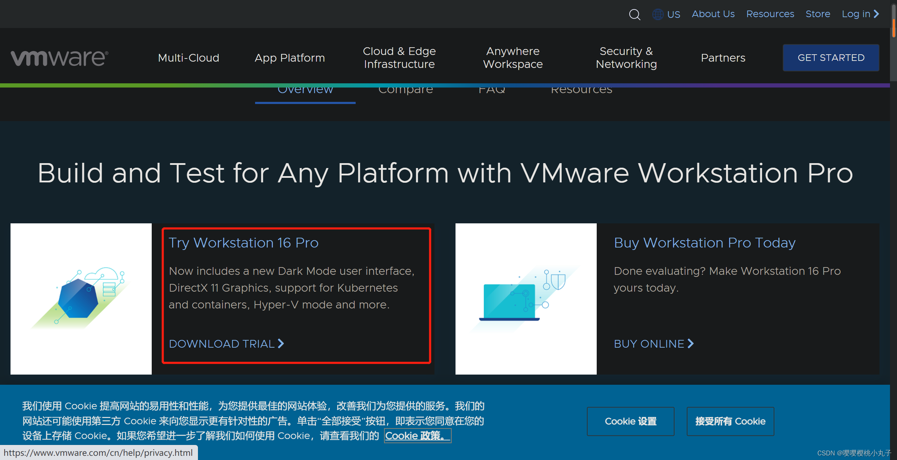The image size is (897, 460).
Task: Click the GET STARTED button
Action: pyautogui.click(x=831, y=58)
